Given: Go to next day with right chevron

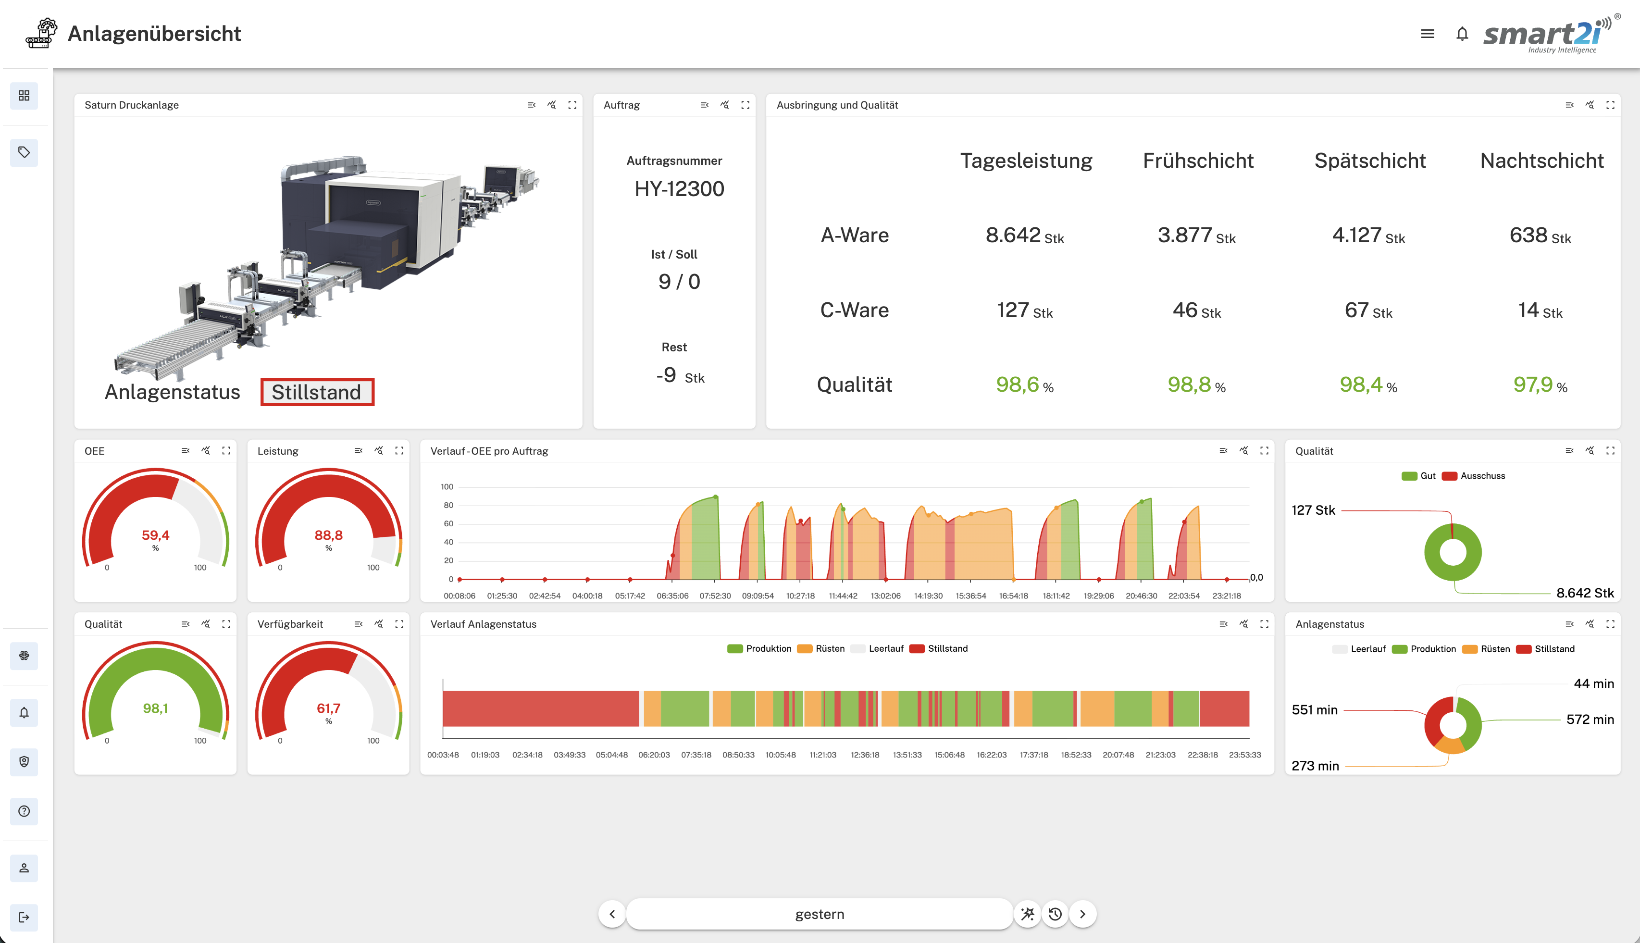Looking at the screenshot, I should (1082, 914).
